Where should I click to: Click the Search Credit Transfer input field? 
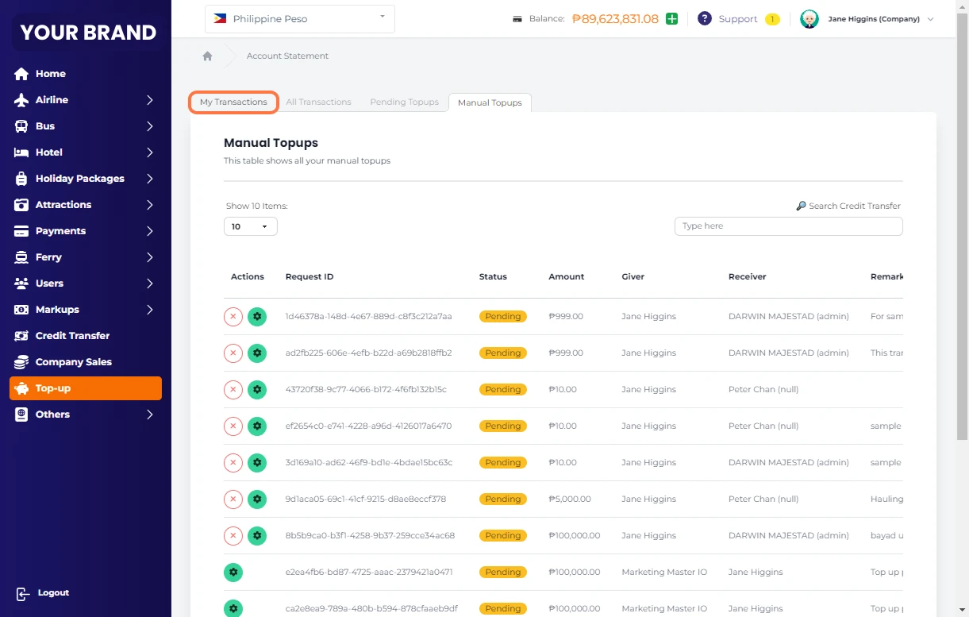point(788,226)
